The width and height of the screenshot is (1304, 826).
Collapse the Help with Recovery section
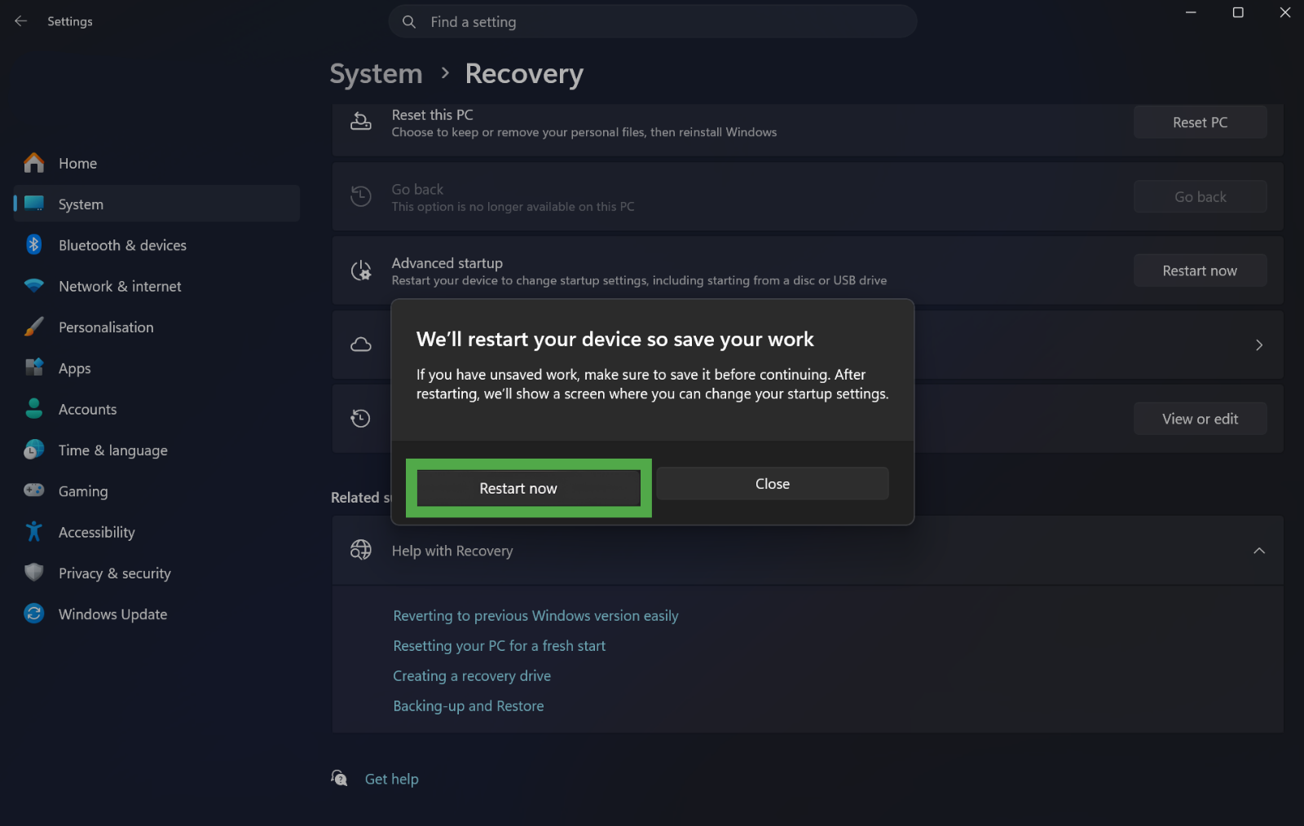click(1259, 551)
